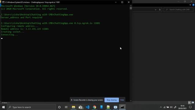
Task: Click 'Configuring remote address...' line
Action: (x=19, y=26)
